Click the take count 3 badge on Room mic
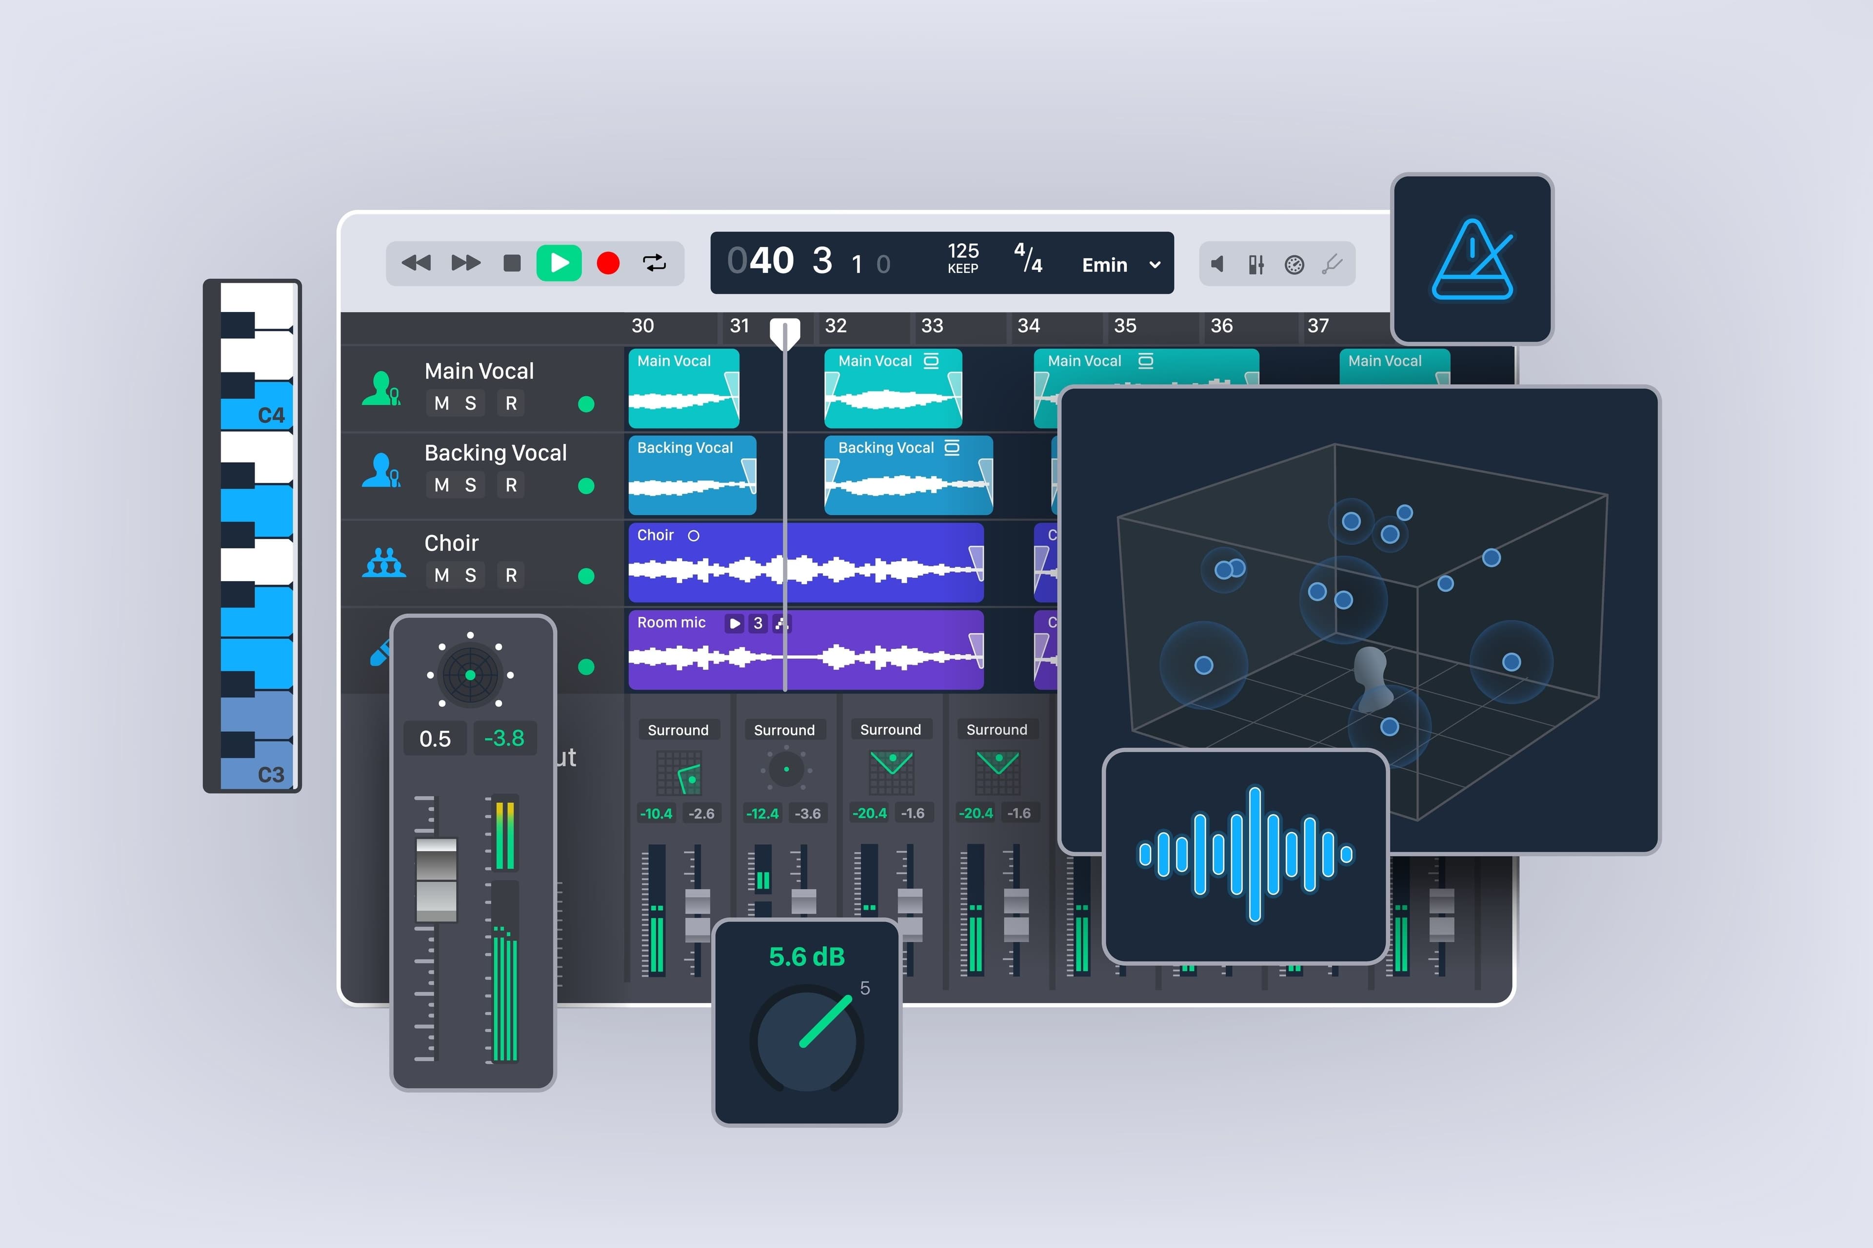This screenshot has width=1873, height=1248. tap(757, 624)
